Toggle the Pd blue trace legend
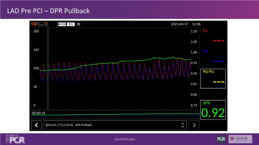This screenshot has width=259, height=145. coord(213,56)
